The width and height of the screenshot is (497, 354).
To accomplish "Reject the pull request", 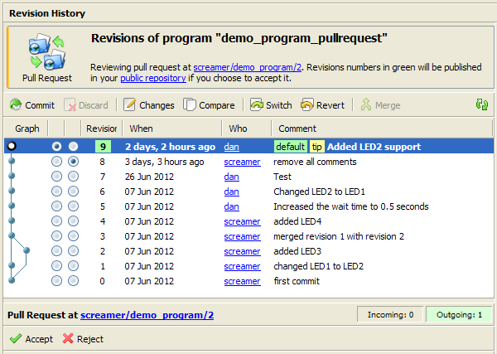I will [83, 339].
